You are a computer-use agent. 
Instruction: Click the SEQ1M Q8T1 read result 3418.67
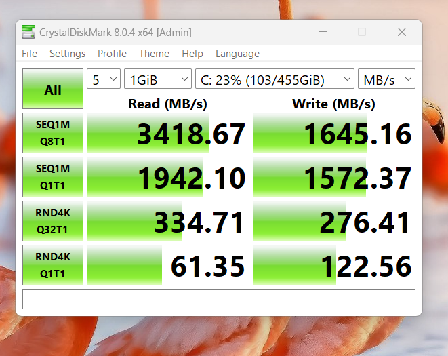tap(168, 133)
